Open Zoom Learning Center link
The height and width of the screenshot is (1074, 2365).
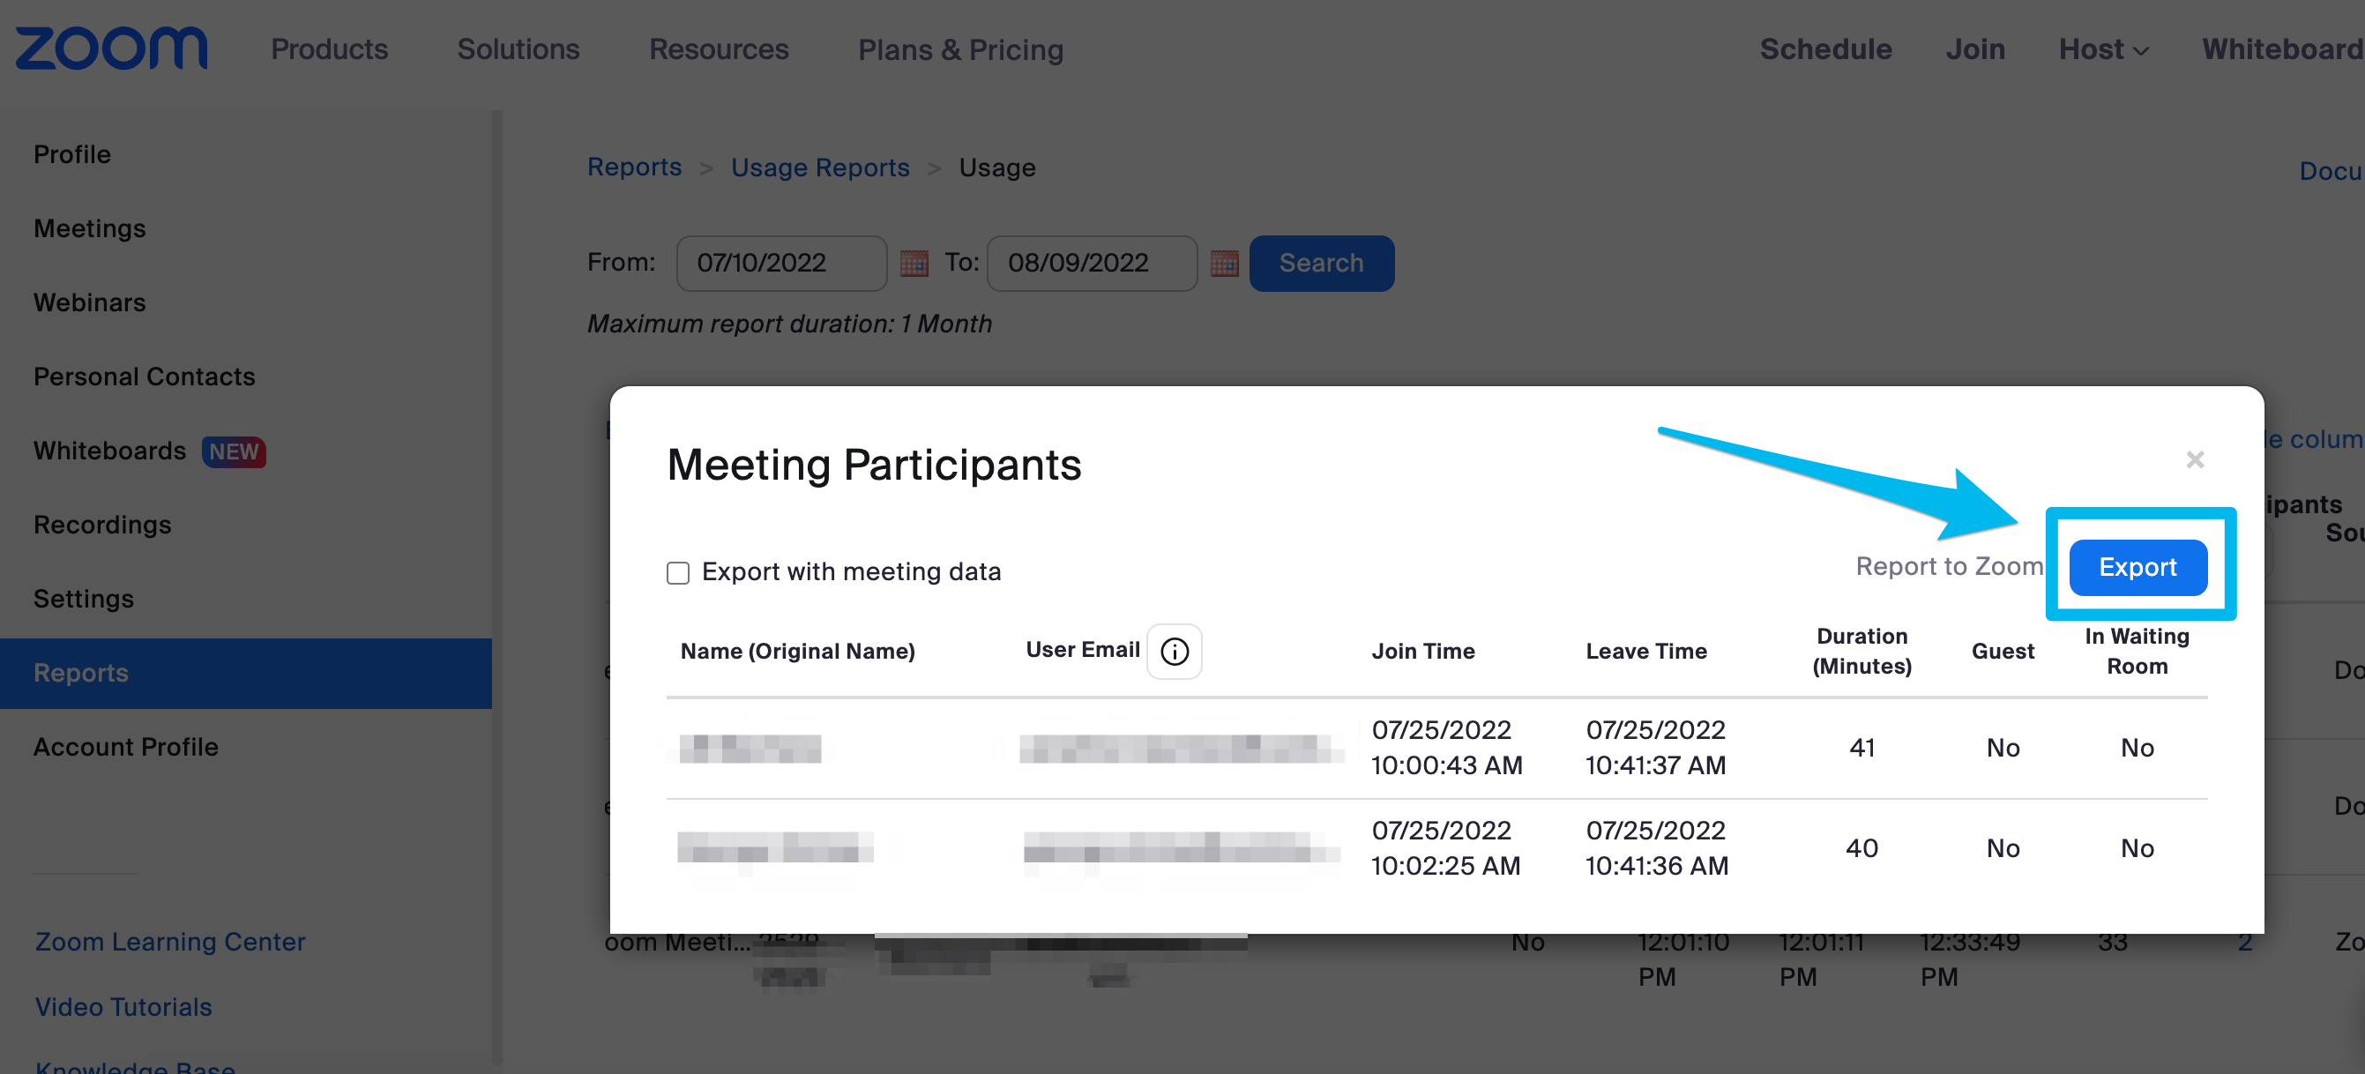pyautogui.click(x=170, y=942)
